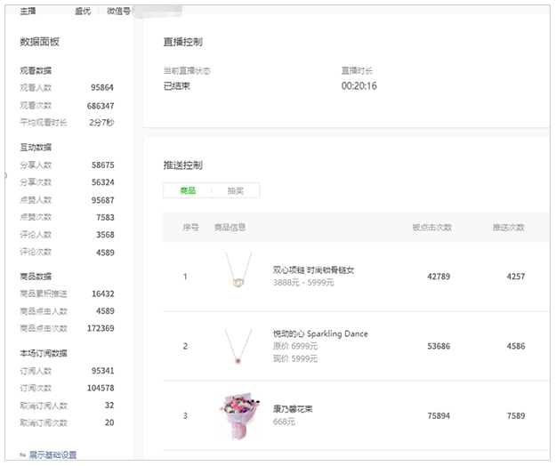Click the 序号 column header
Viewport: 556px width, 466px height.
point(190,228)
